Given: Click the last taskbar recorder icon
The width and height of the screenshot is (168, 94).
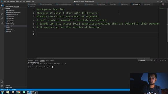Looking at the screenshot, I should pos(35,92).
